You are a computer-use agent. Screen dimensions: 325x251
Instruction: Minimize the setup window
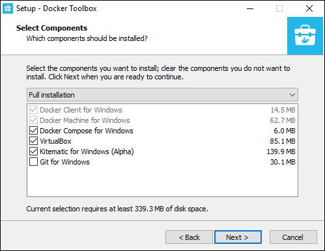250,8
